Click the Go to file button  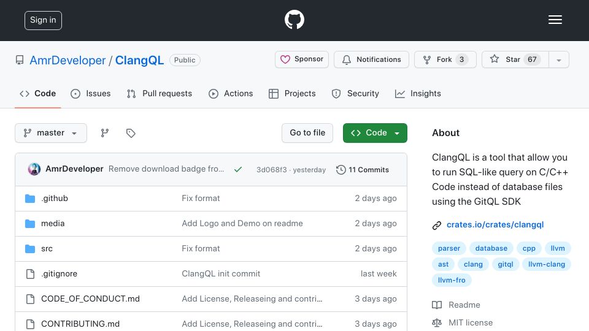307,133
